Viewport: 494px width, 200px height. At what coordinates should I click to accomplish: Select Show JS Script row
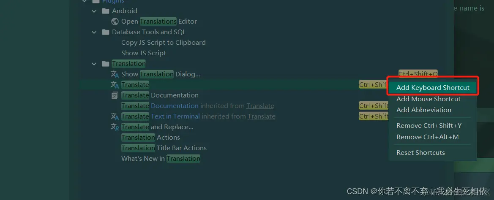144,53
